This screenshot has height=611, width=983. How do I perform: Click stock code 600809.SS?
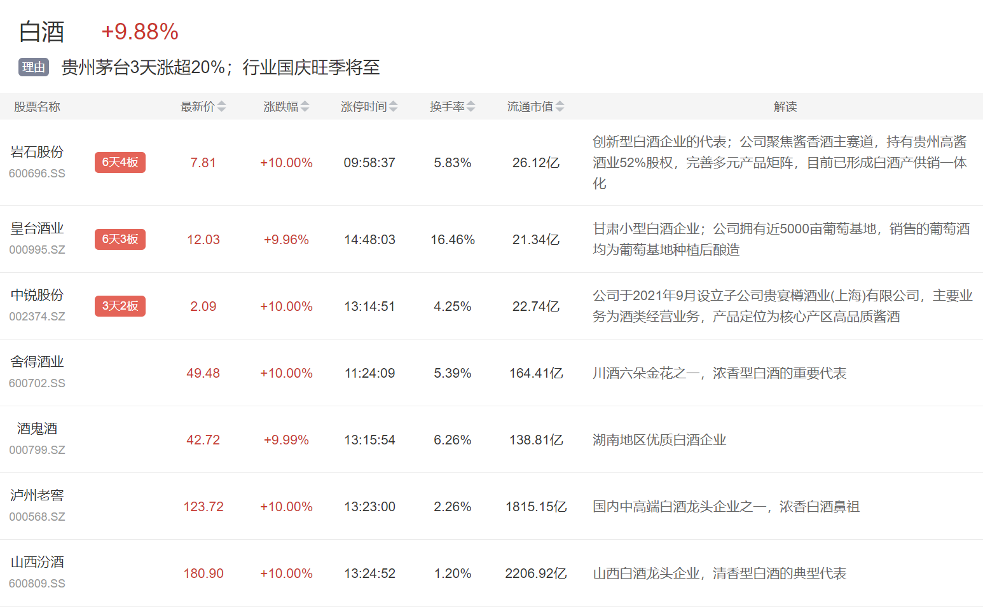pos(37,584)
